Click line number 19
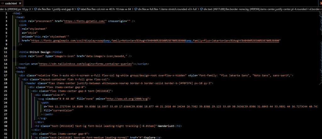This screenshot has height=139, width=322. pyautogui.click(x=6, y=83)
